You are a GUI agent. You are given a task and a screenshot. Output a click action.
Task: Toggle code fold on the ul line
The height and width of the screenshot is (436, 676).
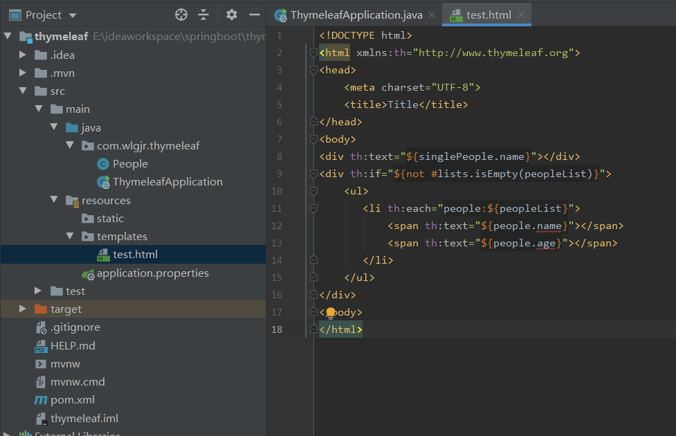coord(313,191)
